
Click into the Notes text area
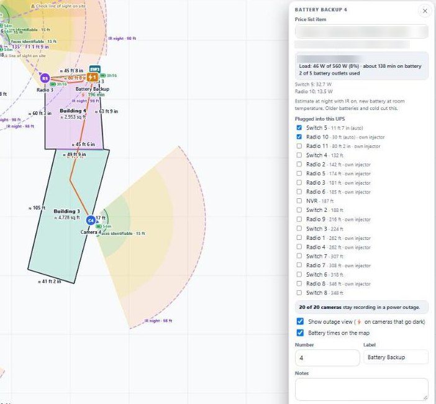tap(361, 389)
